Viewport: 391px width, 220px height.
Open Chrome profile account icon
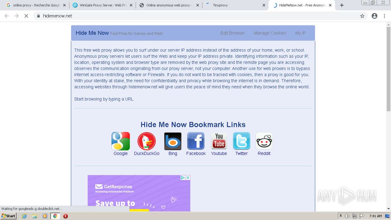pos(375,16)
